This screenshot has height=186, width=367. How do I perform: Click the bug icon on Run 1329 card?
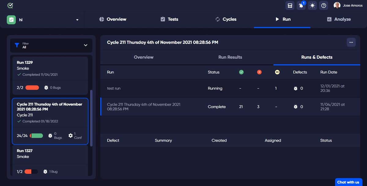45,87
